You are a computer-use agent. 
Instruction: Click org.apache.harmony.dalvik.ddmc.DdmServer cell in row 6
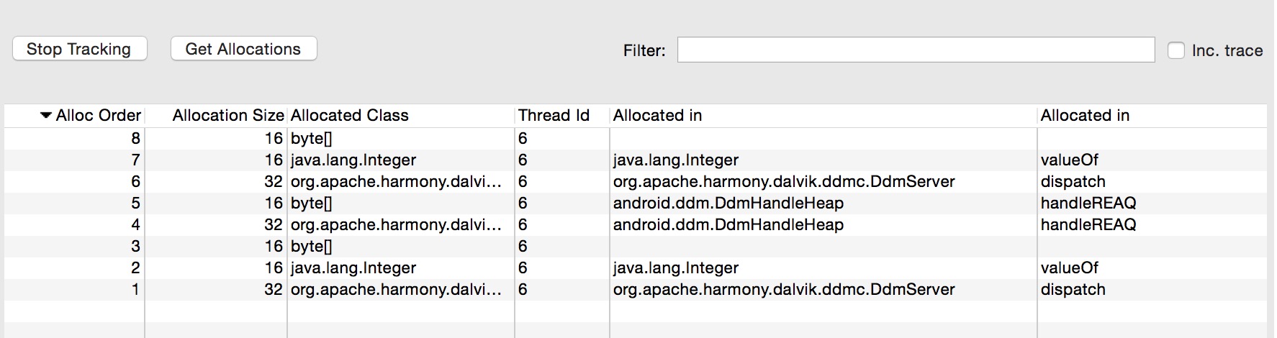click(784, 181)
